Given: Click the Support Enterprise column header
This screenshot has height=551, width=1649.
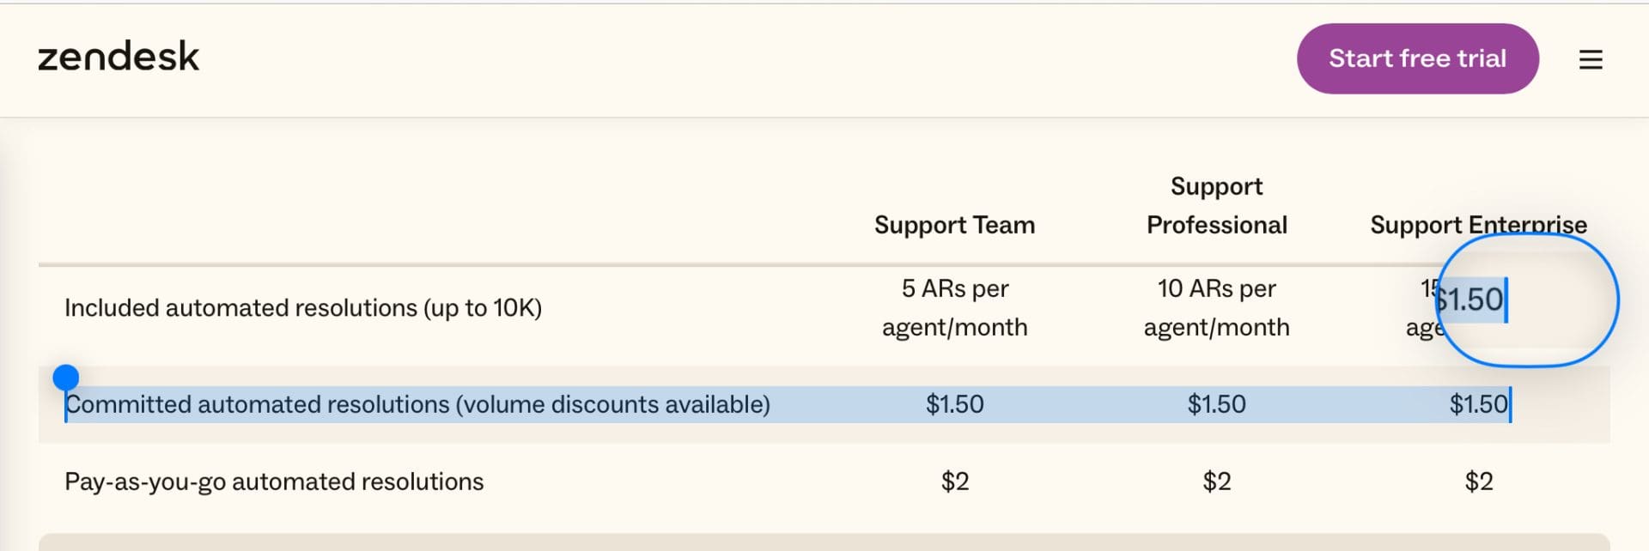Looking at the screenshot, I should tap(1477, 225).
